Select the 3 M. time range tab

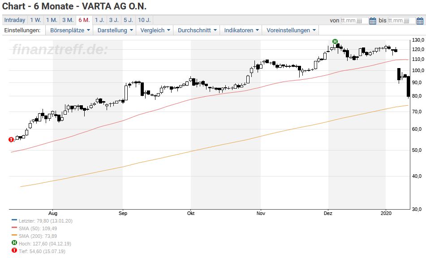tap(68, 20)
